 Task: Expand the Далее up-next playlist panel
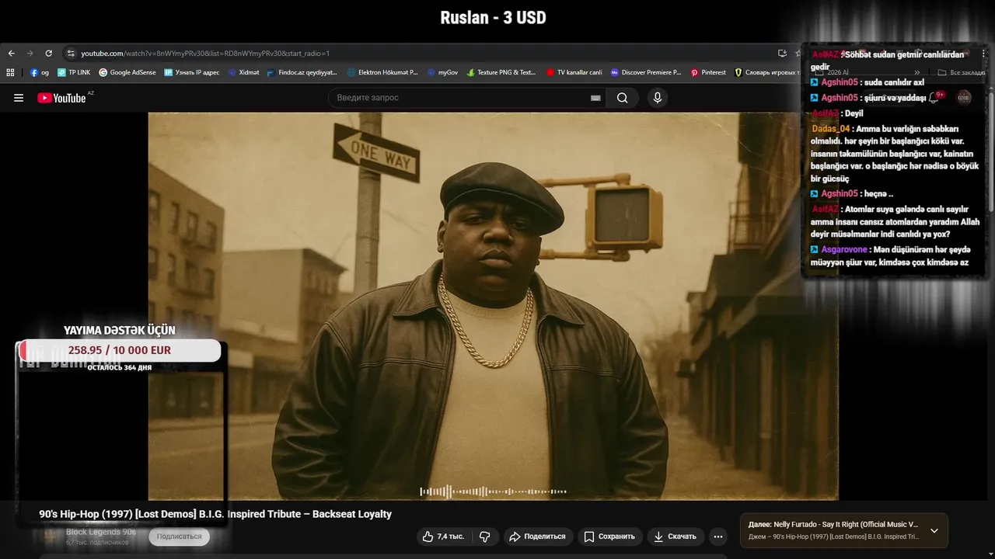coord(934,531)
